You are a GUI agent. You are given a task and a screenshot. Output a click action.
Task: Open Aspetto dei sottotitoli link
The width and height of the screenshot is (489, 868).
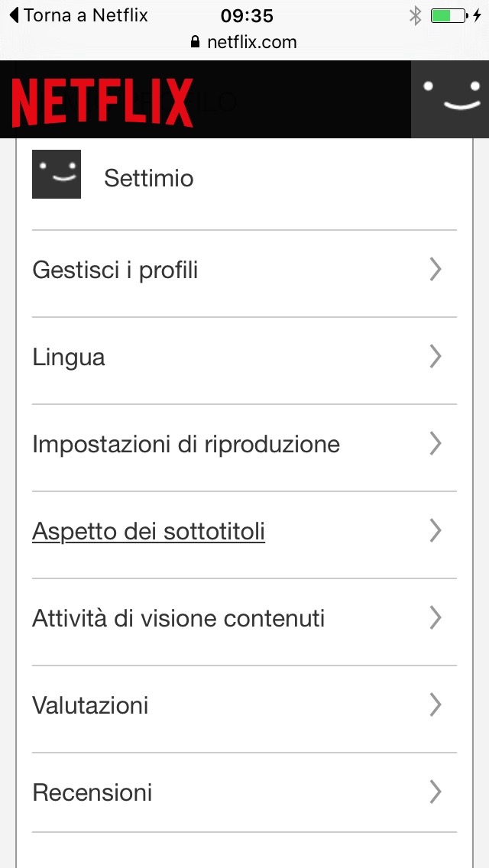click(148, 532)
